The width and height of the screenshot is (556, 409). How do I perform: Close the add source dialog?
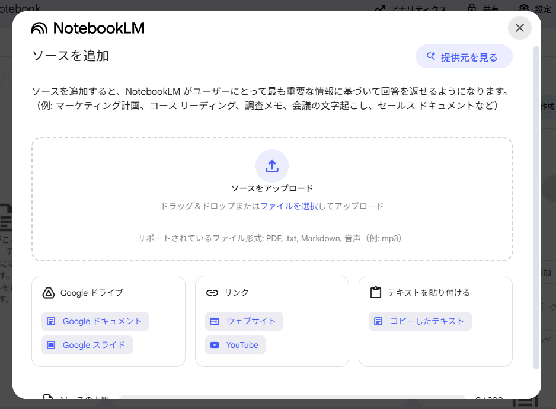point(519,28)
